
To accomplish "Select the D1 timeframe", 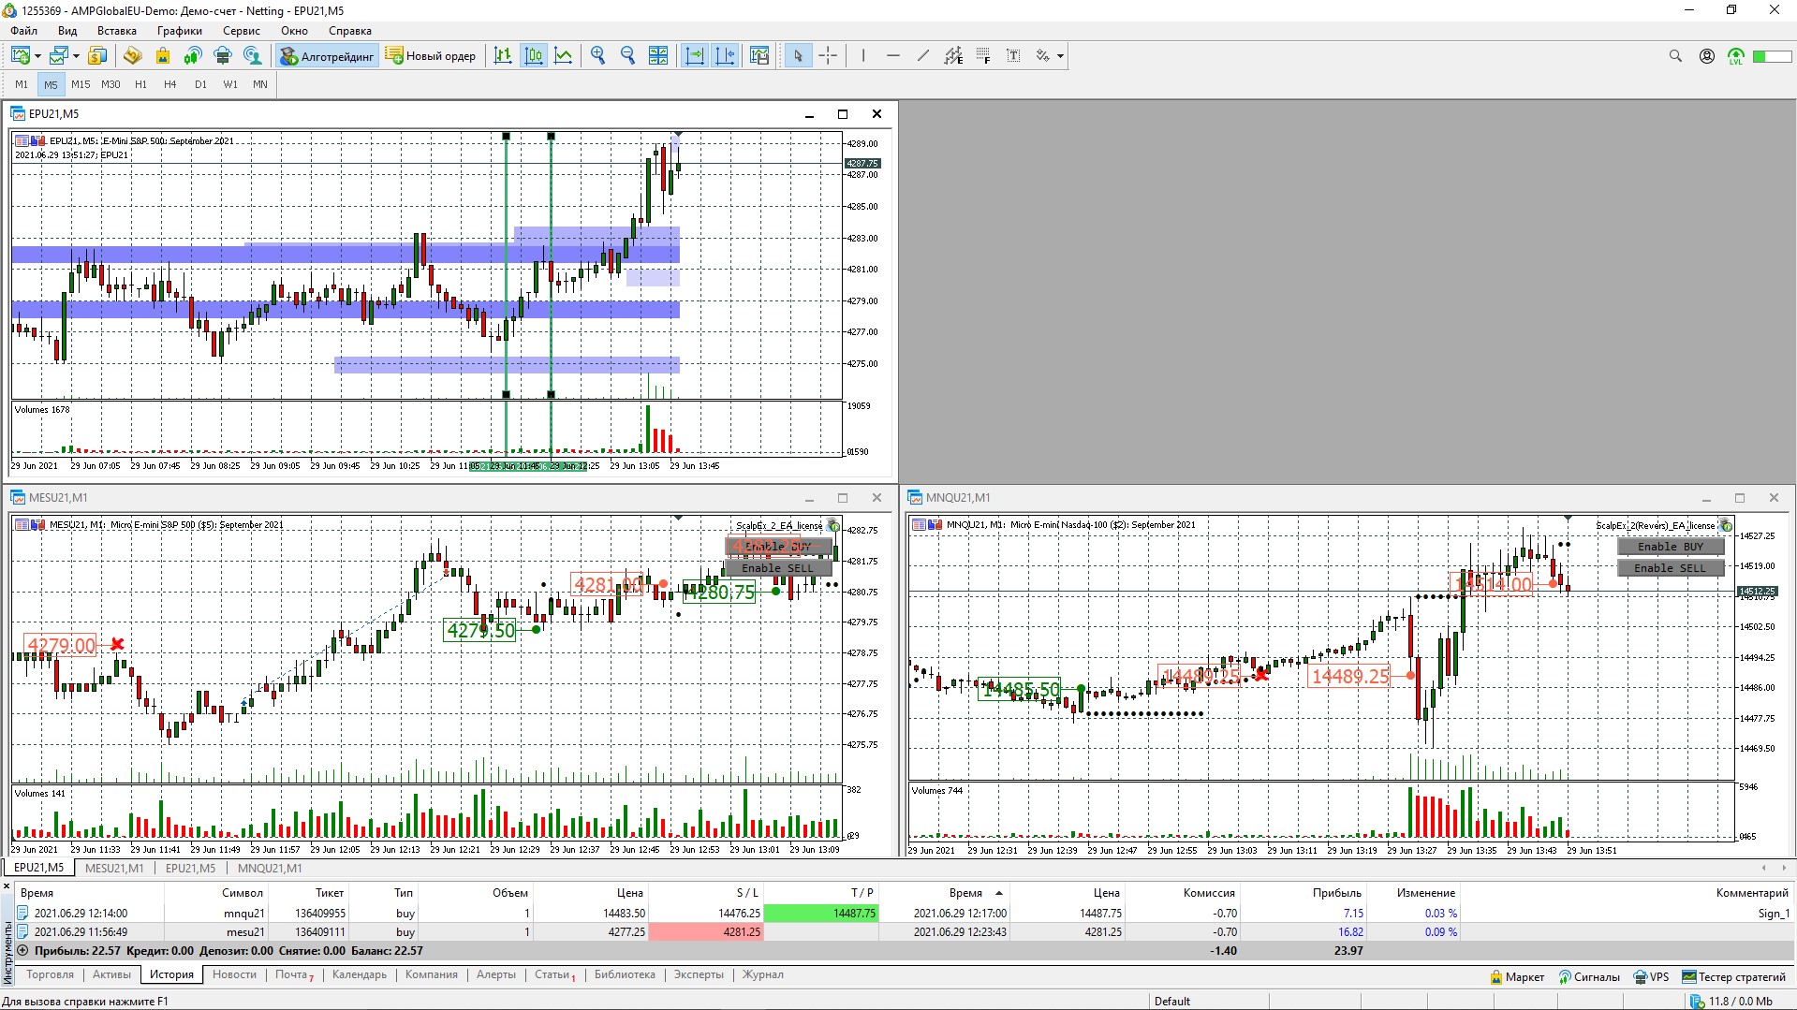I will (x=200, y=84).
